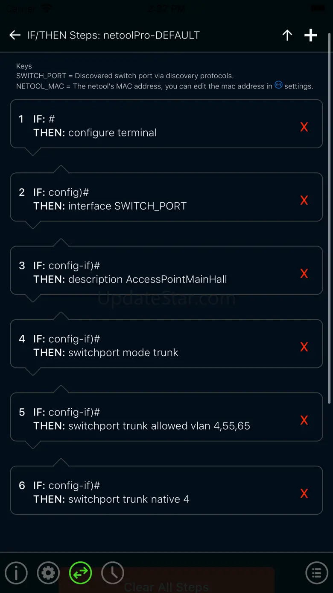Open step 1 configure terminal card

[x=149, y=126]
